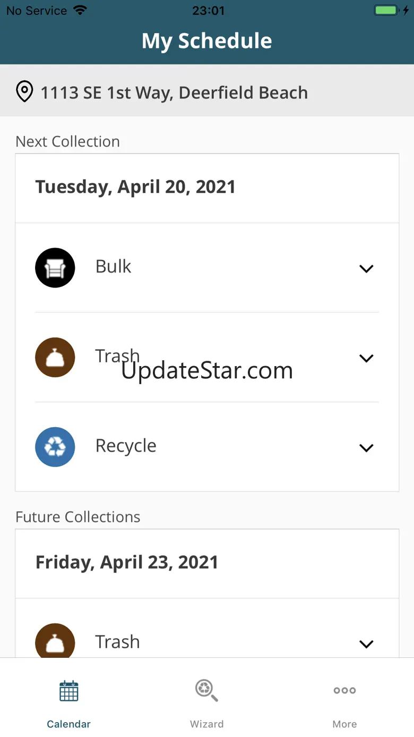The height and width of the screenshot is (737, 414).
Task: Tap the blue Recycle icon
Action: [x=55, y=447]
